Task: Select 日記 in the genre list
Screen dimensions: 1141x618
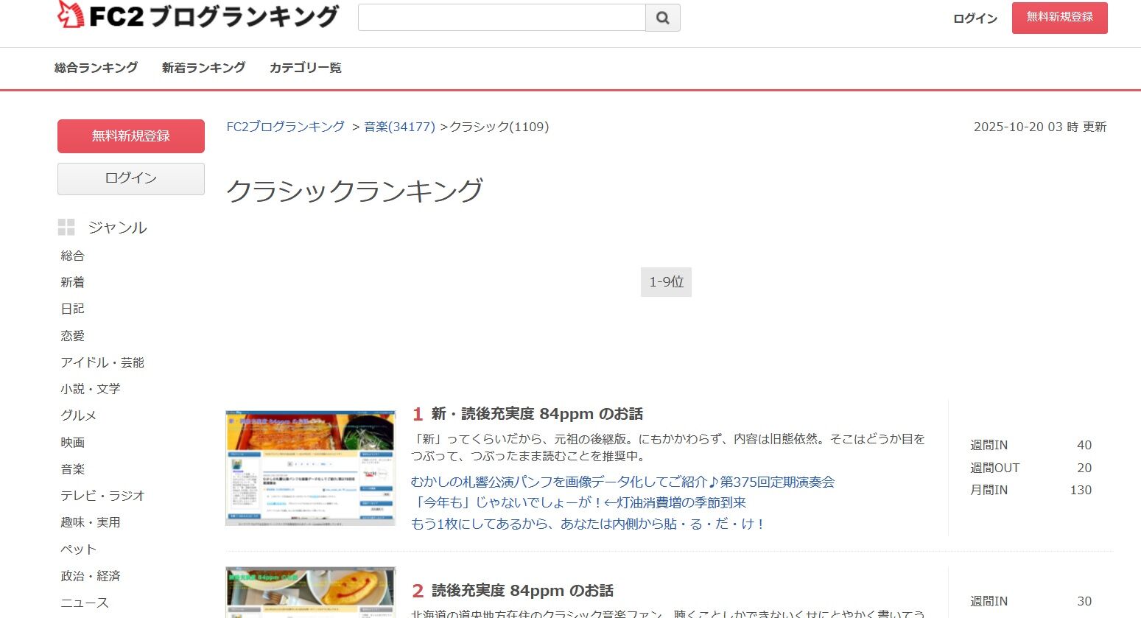Action: pos(73,309)
